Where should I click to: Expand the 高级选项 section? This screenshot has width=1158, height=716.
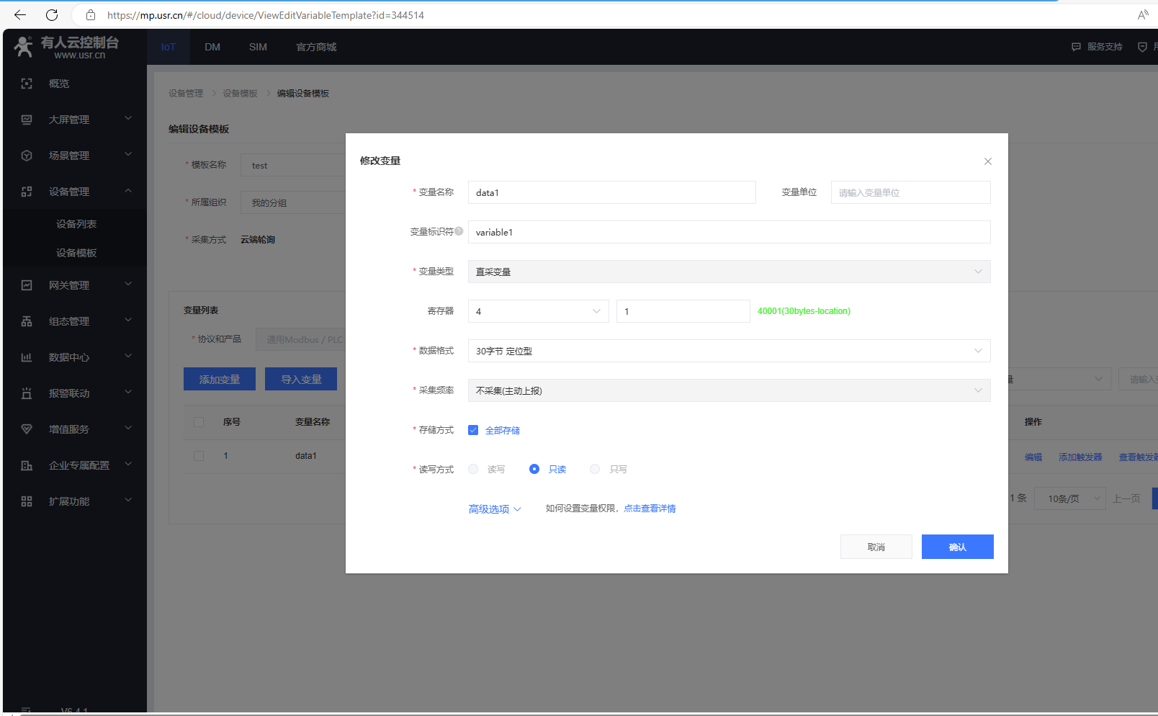[x=494, y=509]
